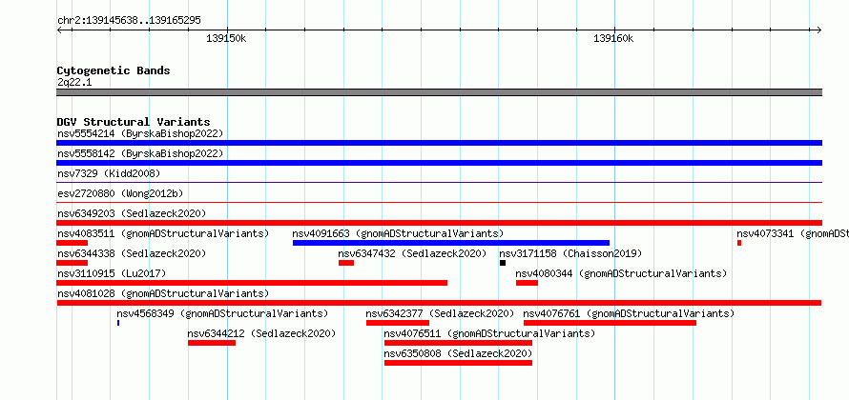849x400 pixels.
Task: Click the nsv6347432 (Sedlazeck2020) red bar
Action: [x=346, y=263]
